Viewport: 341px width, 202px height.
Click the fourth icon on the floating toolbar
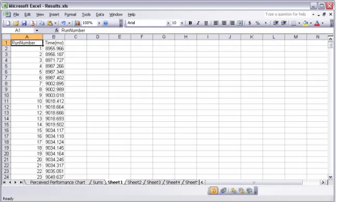point(241,191)
